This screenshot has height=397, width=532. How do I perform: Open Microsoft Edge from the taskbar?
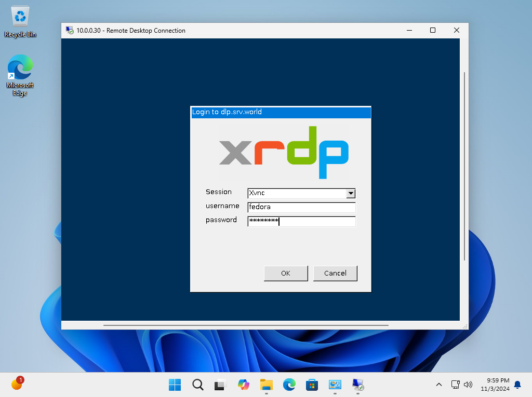click(289, 385)
